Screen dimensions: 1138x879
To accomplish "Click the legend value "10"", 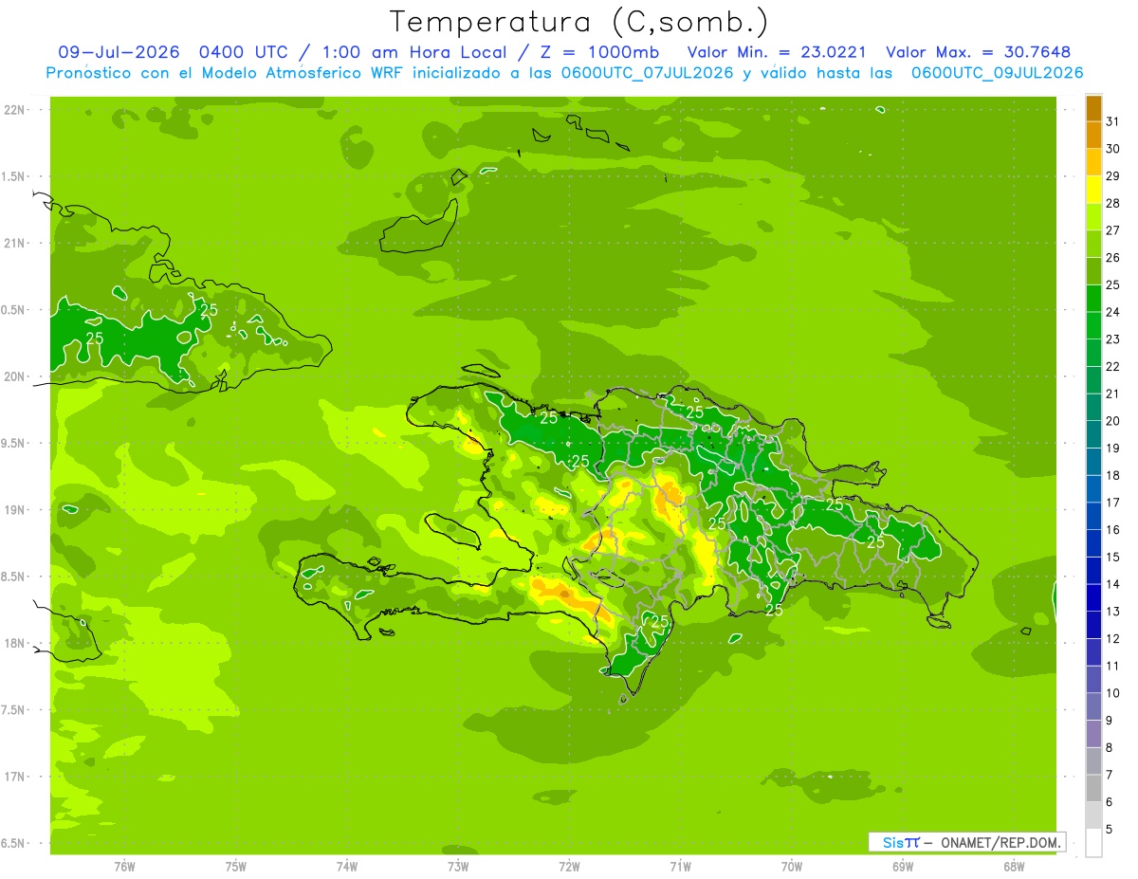I will coord(1113,693).
